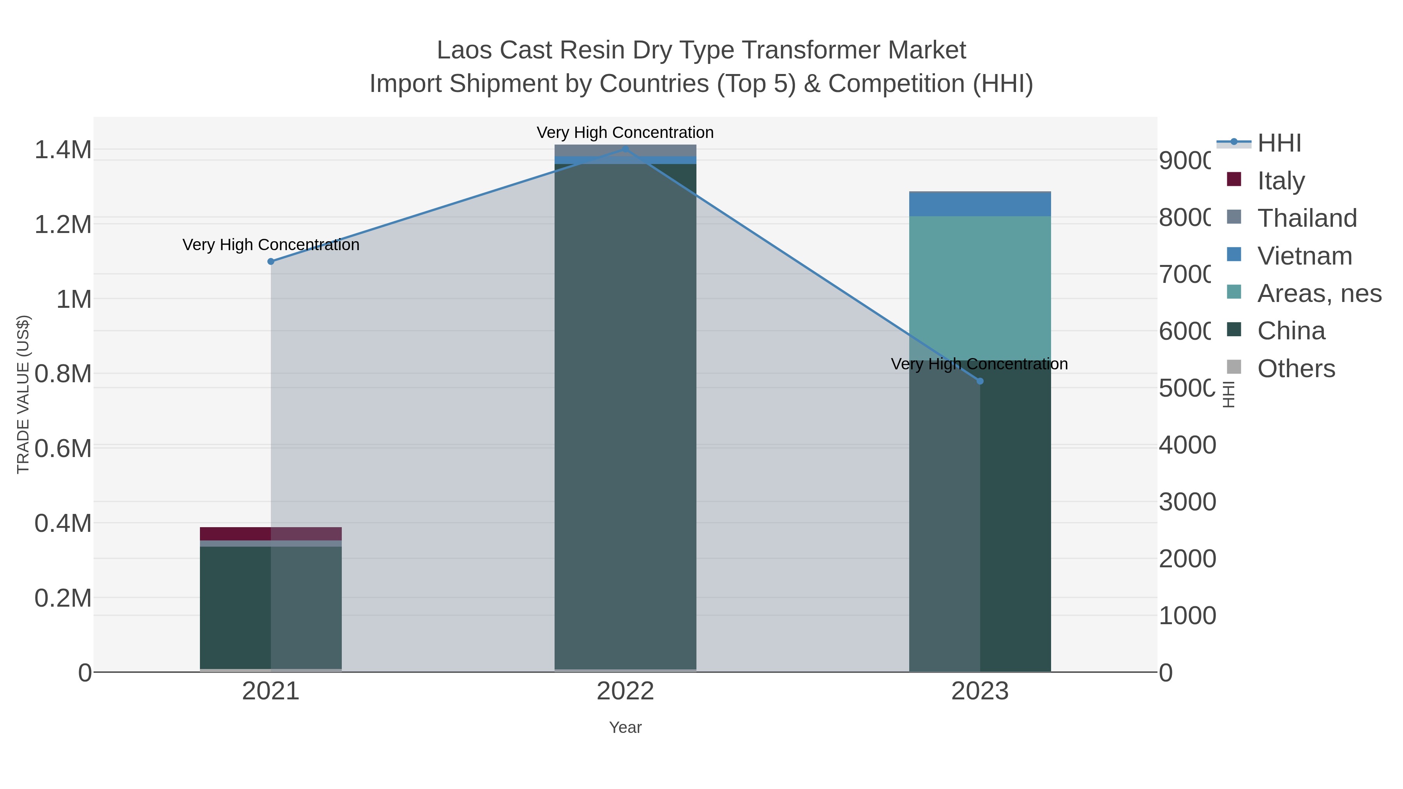
Task: Click the China segment of 2021 bar
Action: tap(271, 608)
